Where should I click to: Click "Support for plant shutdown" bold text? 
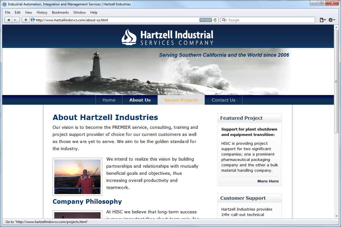249,132
